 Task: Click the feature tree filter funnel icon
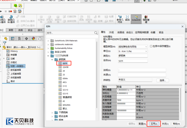5,43
